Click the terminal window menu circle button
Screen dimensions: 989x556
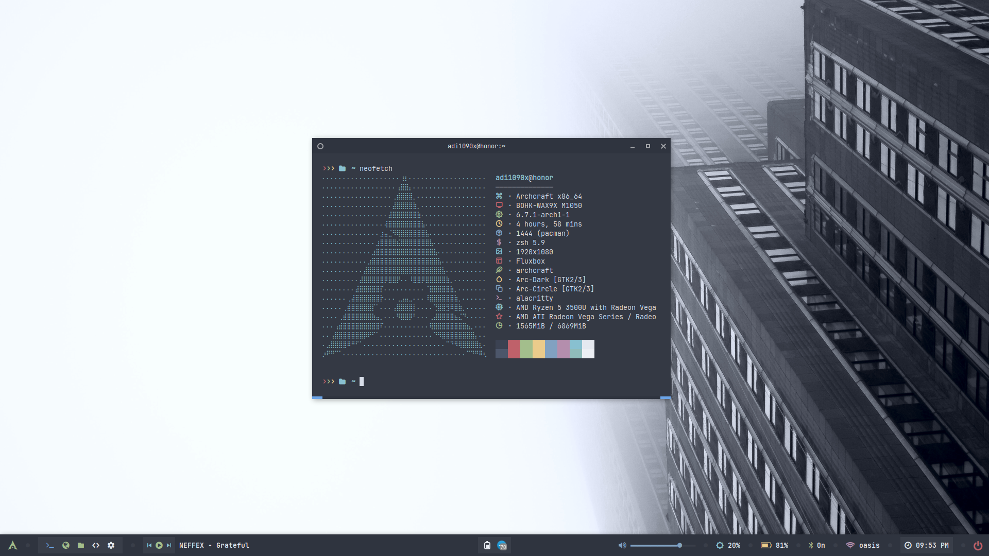click(x=320, y=146)
